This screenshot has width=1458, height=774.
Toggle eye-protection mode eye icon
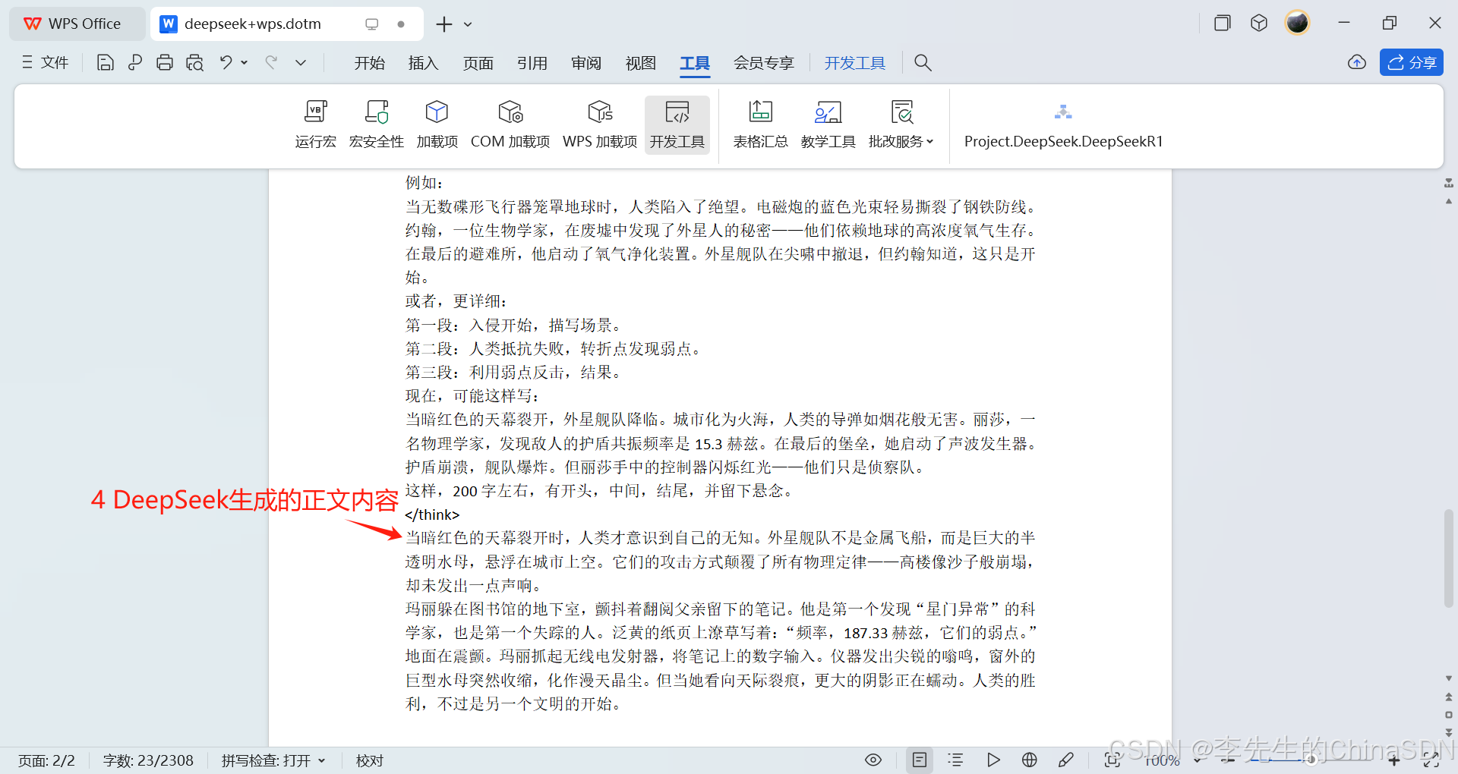tap(873, 760)
